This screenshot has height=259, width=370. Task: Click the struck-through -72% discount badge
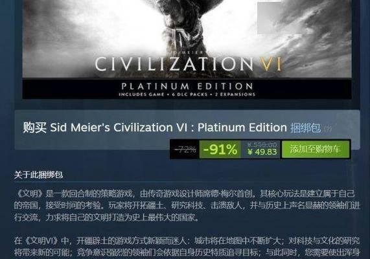click(185, 150)
